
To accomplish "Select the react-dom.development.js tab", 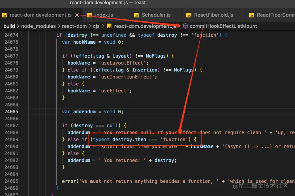I will [40, 15].
